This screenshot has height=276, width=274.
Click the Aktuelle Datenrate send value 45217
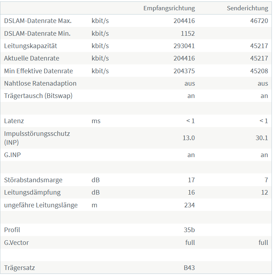click(x=259, y=58)
